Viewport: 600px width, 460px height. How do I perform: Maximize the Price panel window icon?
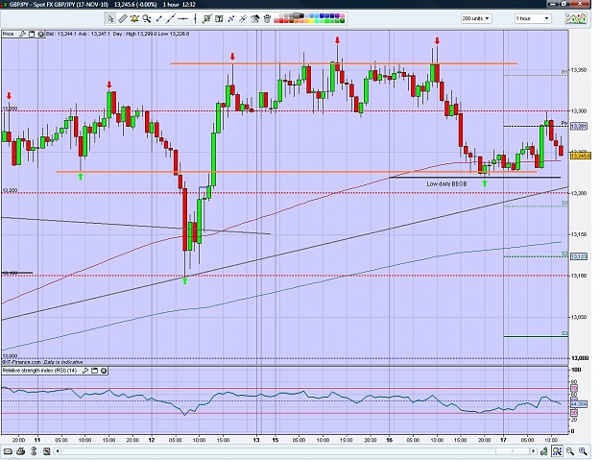(32, 34)
